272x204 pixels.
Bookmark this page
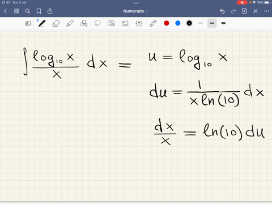pyautogui.click(x=39, y=11)
